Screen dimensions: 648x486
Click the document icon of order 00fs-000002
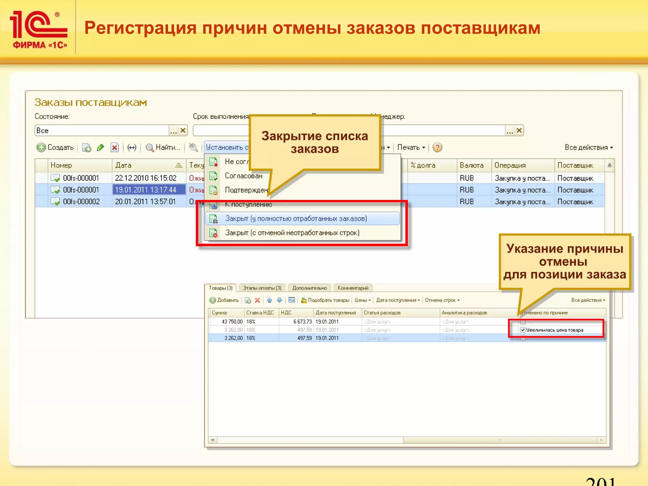click(55, 202)
